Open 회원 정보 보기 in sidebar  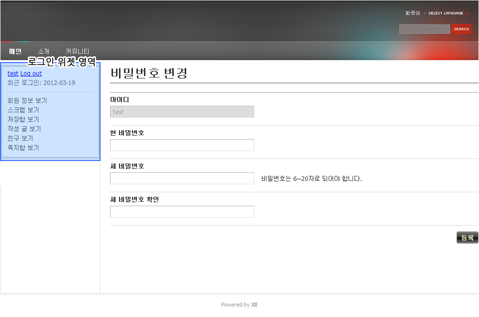[27, 100]
